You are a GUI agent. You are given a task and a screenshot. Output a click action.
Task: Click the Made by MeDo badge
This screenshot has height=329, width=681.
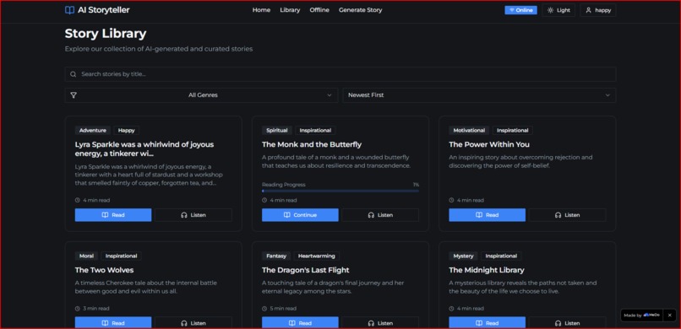point(641,316)
